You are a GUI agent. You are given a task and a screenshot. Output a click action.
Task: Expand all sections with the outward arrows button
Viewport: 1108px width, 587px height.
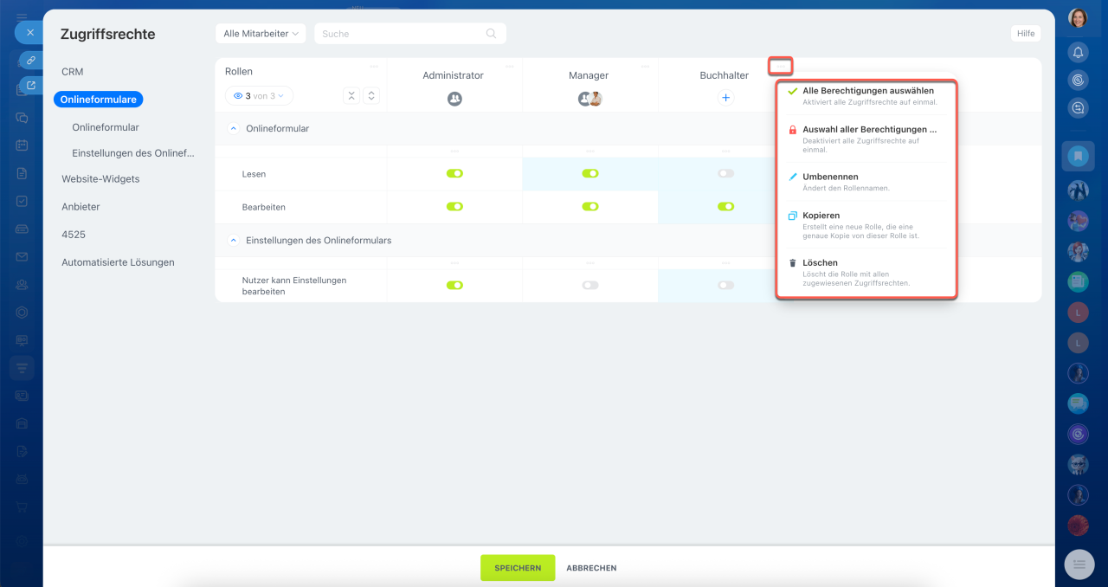pos(370,96)
